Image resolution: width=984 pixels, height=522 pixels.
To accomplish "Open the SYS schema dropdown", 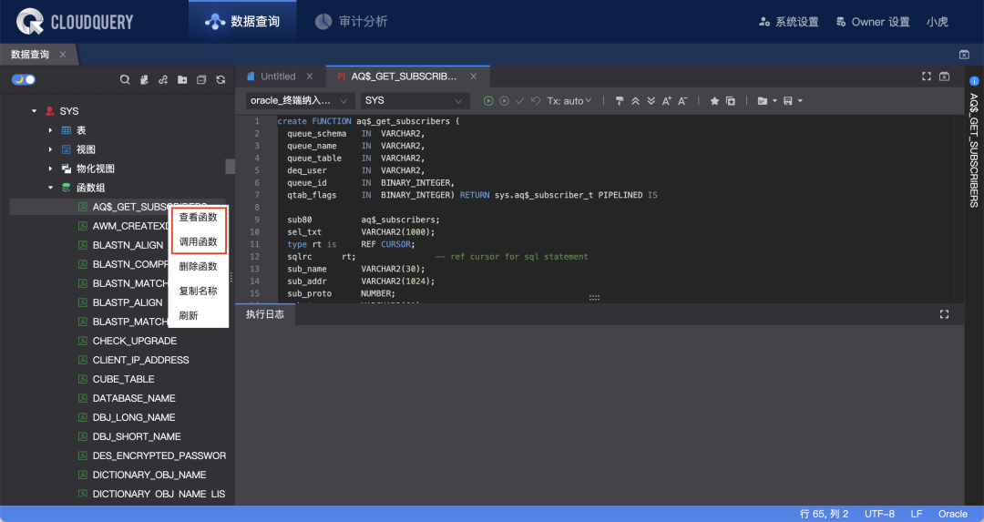I will click(415, 101).
